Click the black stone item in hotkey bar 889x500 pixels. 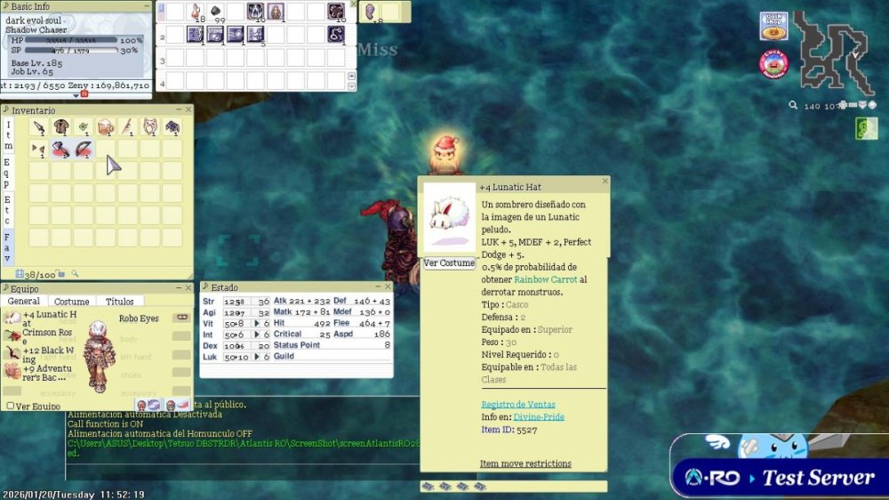(x=216, y=12)
